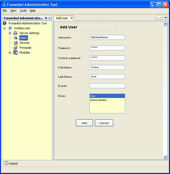This screenshot has width=170, height=174.
Task: Click the Users group icon
Action: [15, 38]
